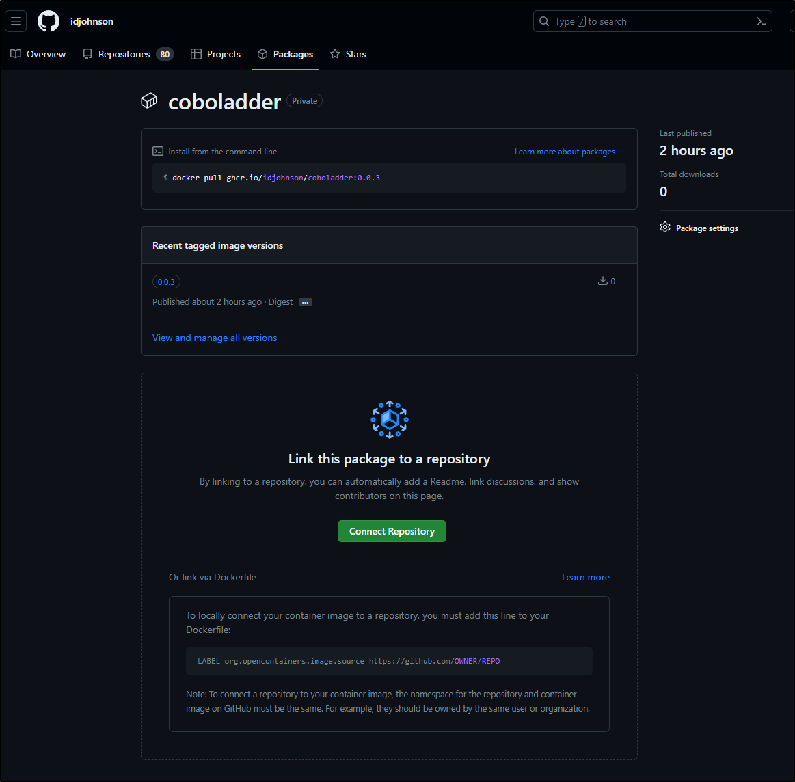
Task: Open Learn more link near Dockerfile
Action: [585, 577]
